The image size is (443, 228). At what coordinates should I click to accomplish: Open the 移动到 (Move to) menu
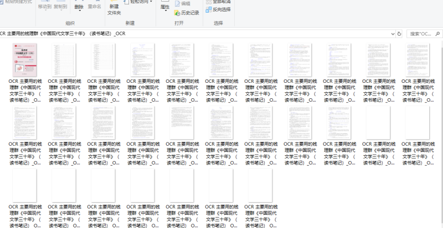[x=45, y=7]
